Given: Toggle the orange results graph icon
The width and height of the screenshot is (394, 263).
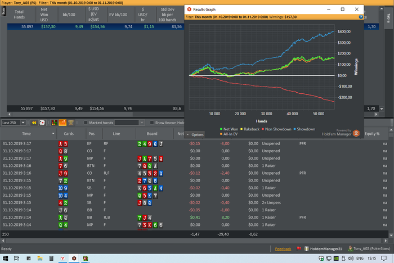Looking at the screenshot, I should (x=62, y=123).
